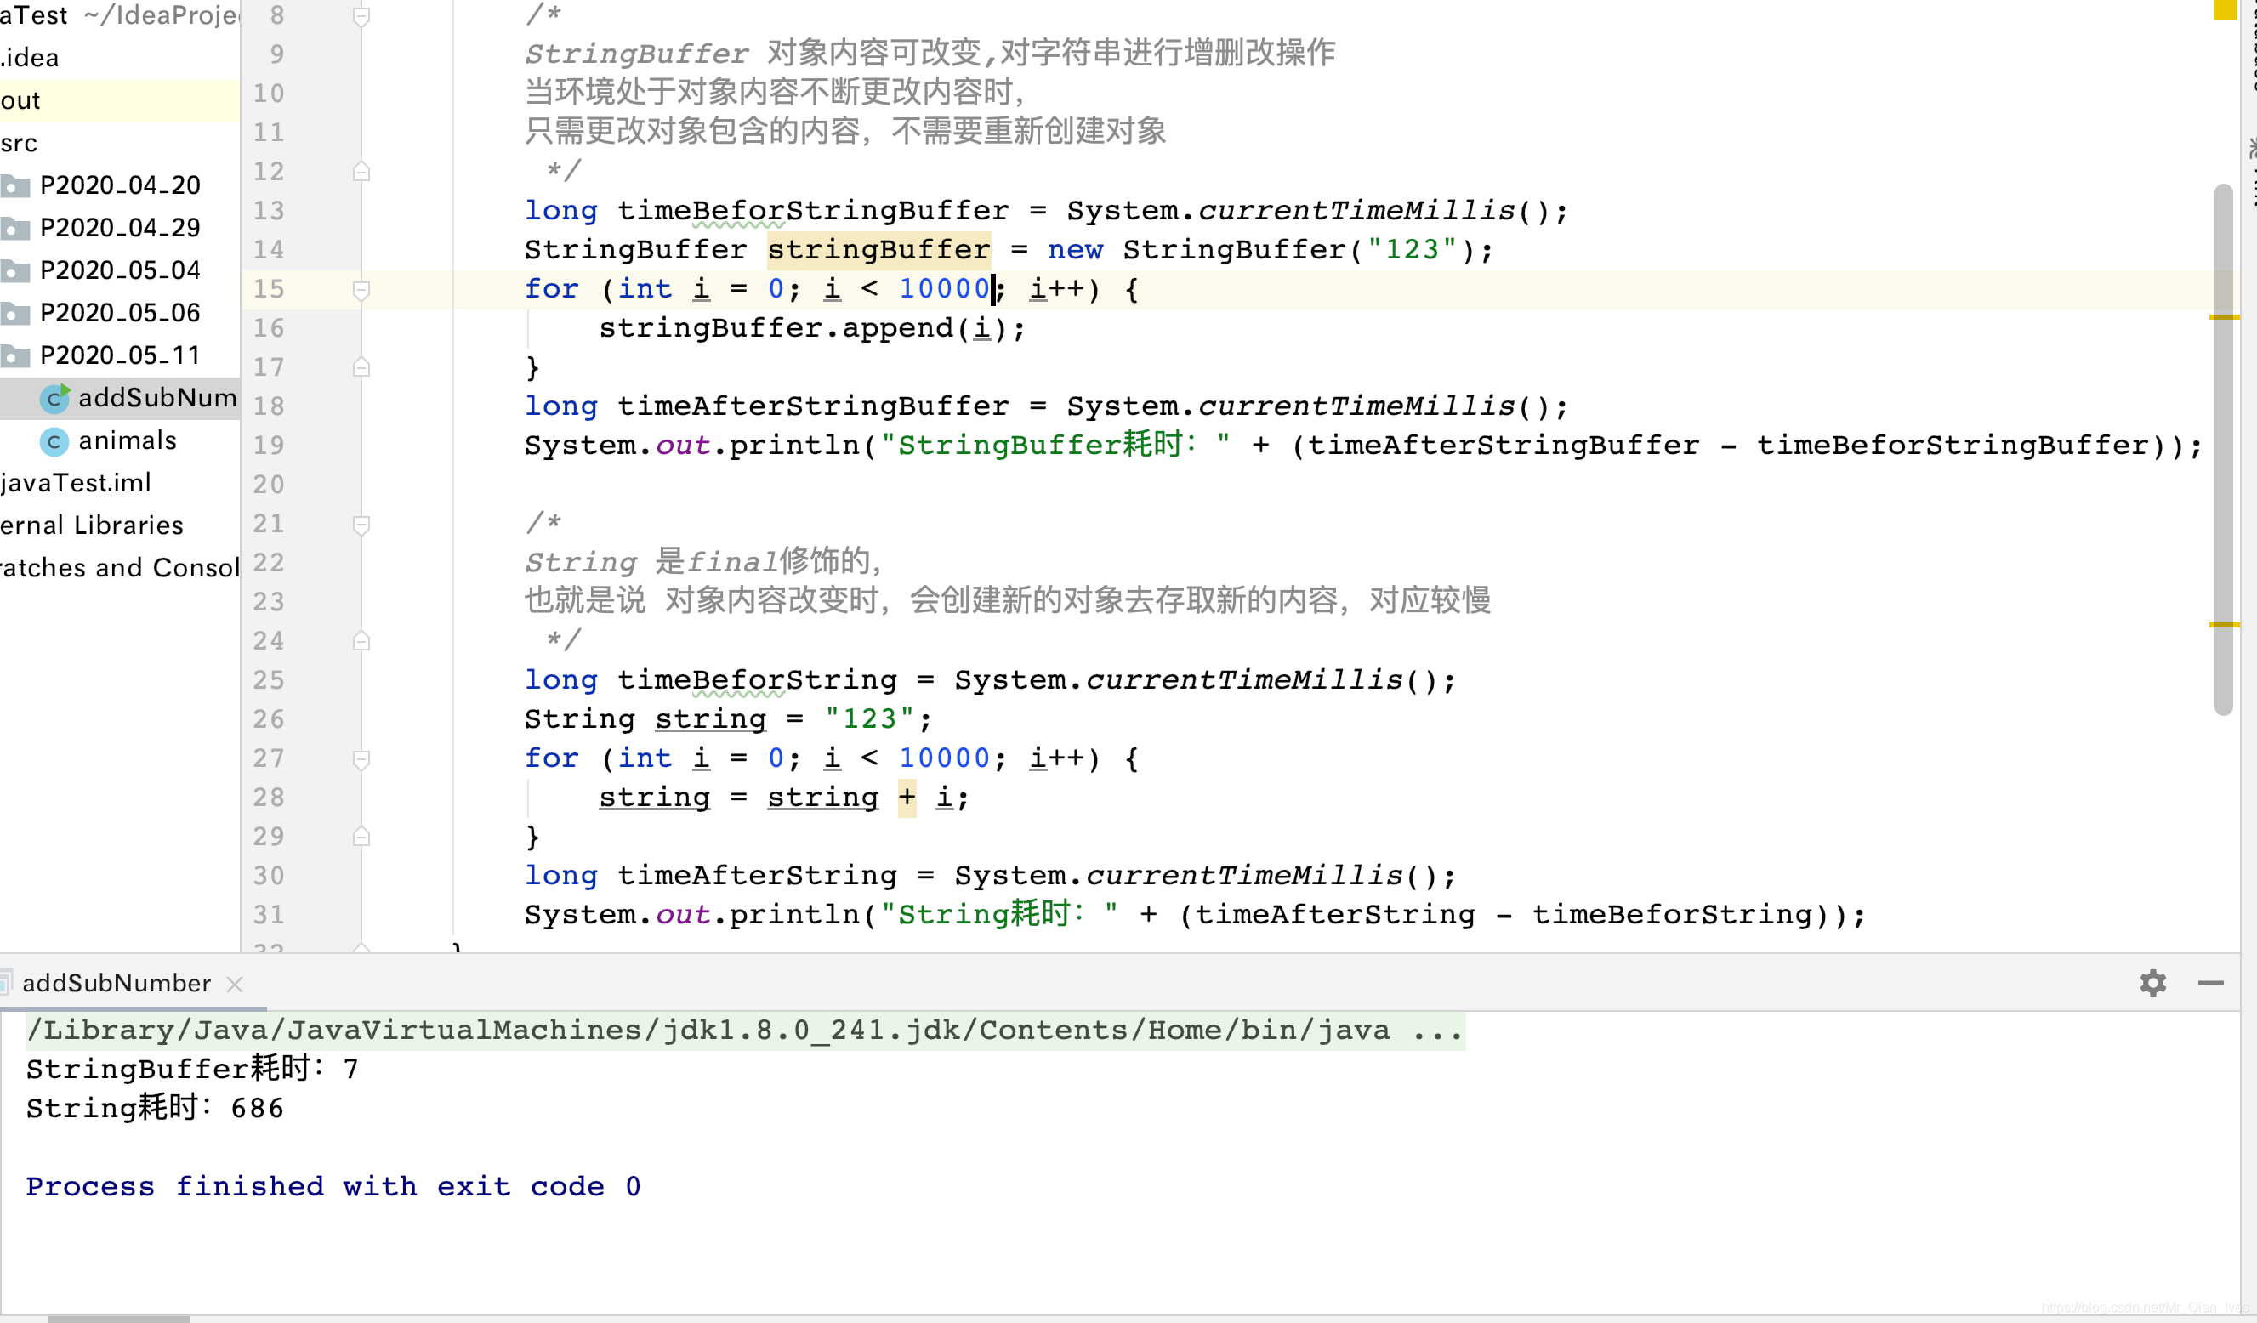Click the animals class icon in project tree
Image resolution: width=2257 pixels, height=1323 pixels.
(54, 441)
